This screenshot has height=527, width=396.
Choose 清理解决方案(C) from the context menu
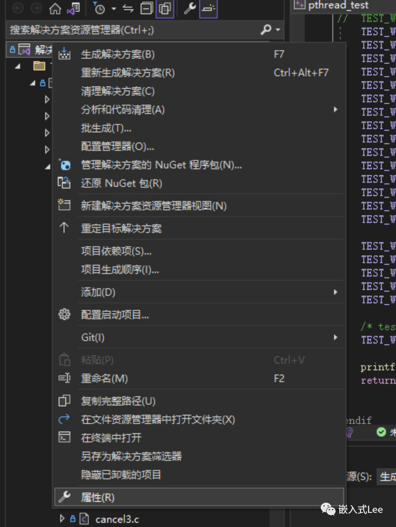pyautogui.click(x=199, y=91)
